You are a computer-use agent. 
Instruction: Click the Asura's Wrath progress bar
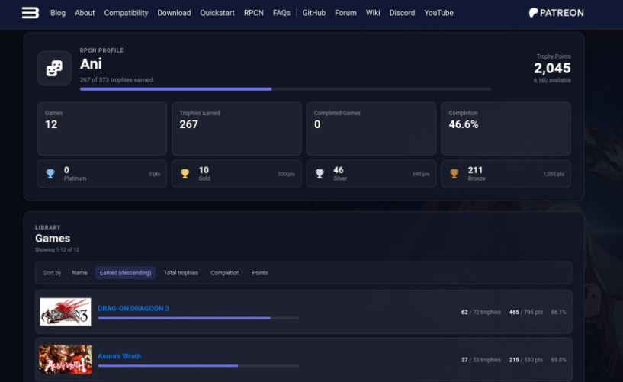(x=198, y=366)
